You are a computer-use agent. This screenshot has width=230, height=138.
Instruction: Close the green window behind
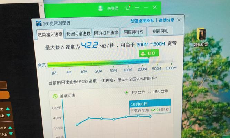(x=154, y=7)
